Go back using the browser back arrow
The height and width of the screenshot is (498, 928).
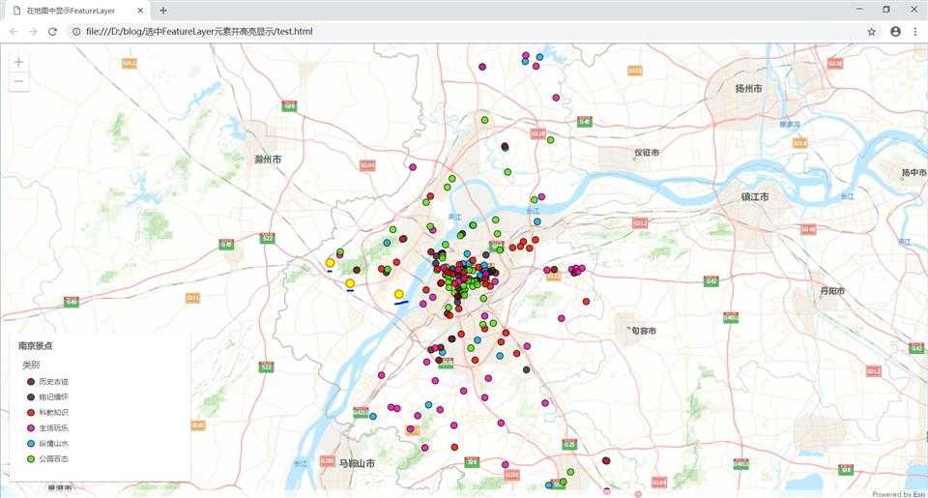[x=14, y=31]
